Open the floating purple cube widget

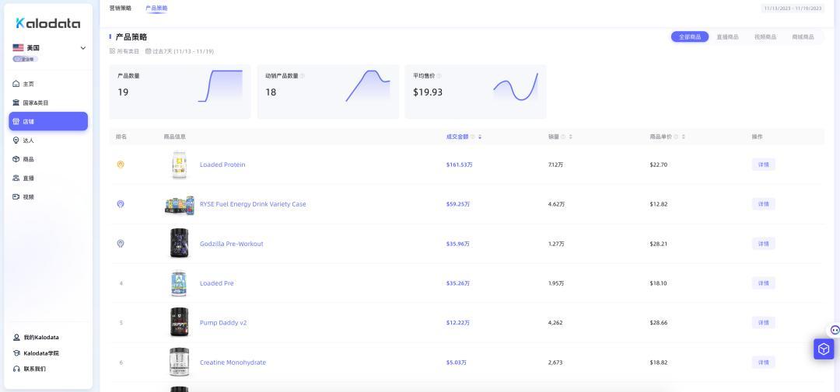pyautogui.click(x=824, y=349)
